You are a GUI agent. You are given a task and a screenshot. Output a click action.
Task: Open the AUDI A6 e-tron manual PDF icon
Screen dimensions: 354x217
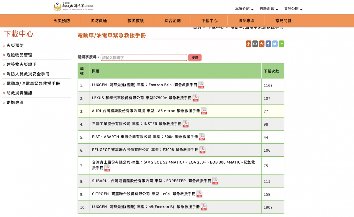(204, 111)
